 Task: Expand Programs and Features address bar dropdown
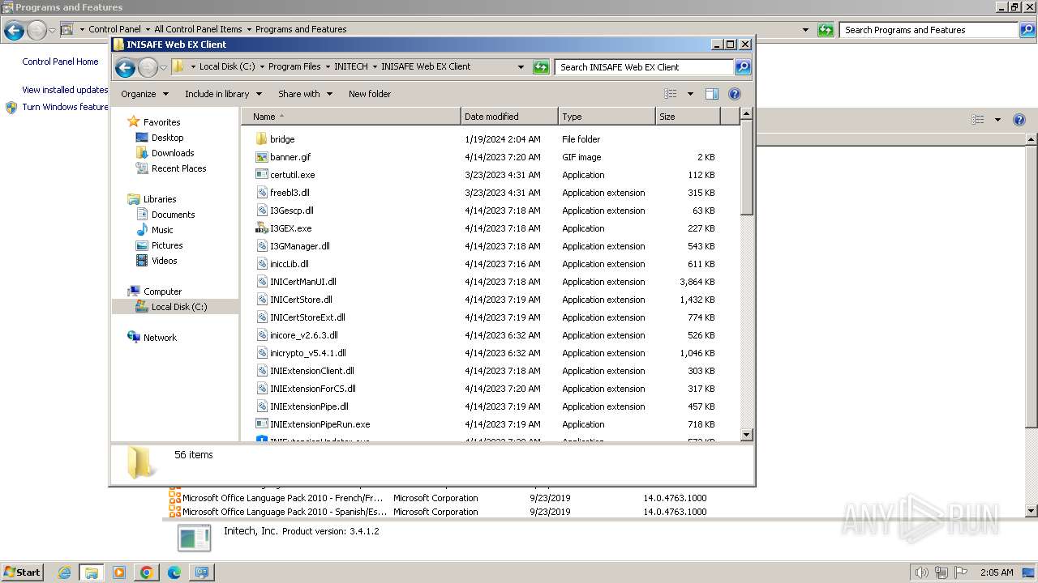click(805, 30)
